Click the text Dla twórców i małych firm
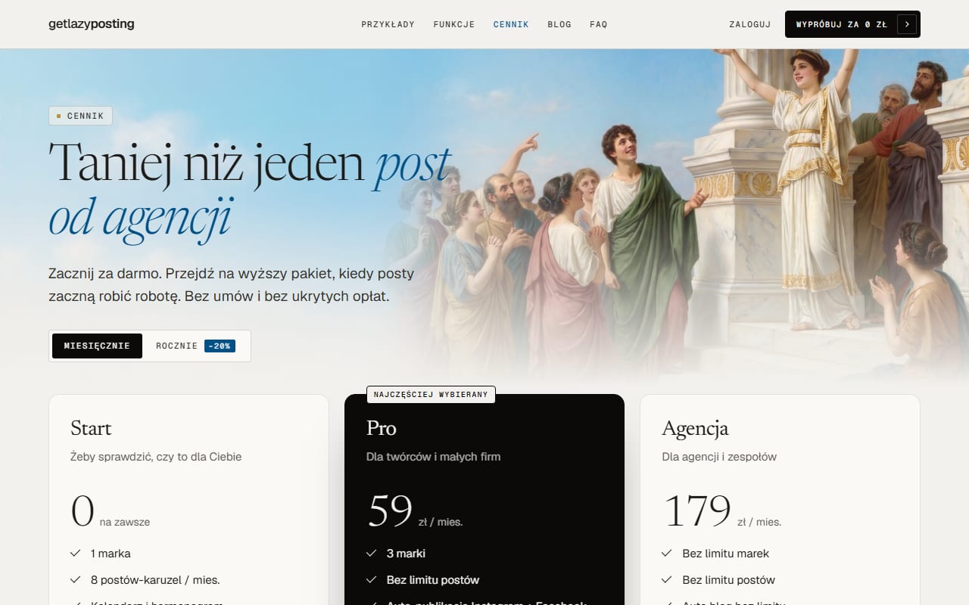 pos(433,457)
